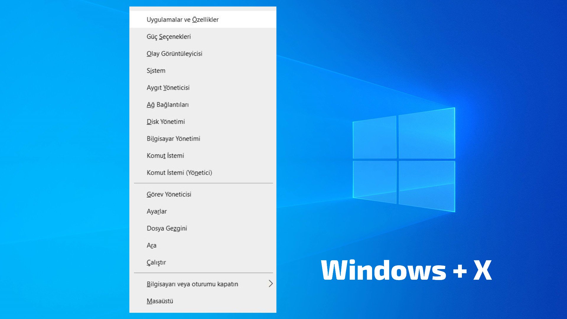Launch Aygıt Yöneticisi
The height and width of the screenshot is (319, 567).
[x=203, y=88]
